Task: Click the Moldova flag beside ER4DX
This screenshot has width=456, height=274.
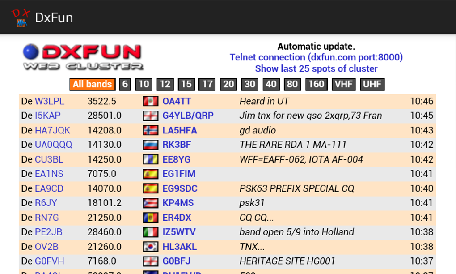Action: (x=151, y=218)
